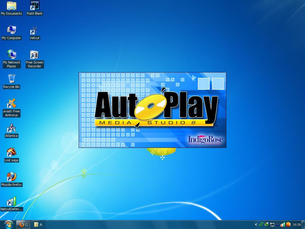
Task: Click the netcut scissors tray icon
Action: (278, 225)
